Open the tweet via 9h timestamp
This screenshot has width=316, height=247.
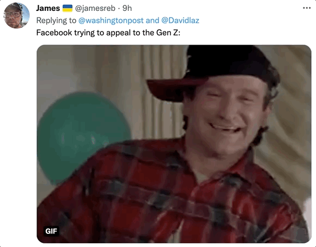click(x=127, y=8)
